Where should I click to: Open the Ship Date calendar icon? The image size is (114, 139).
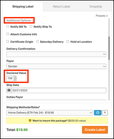tap(9, 90)
